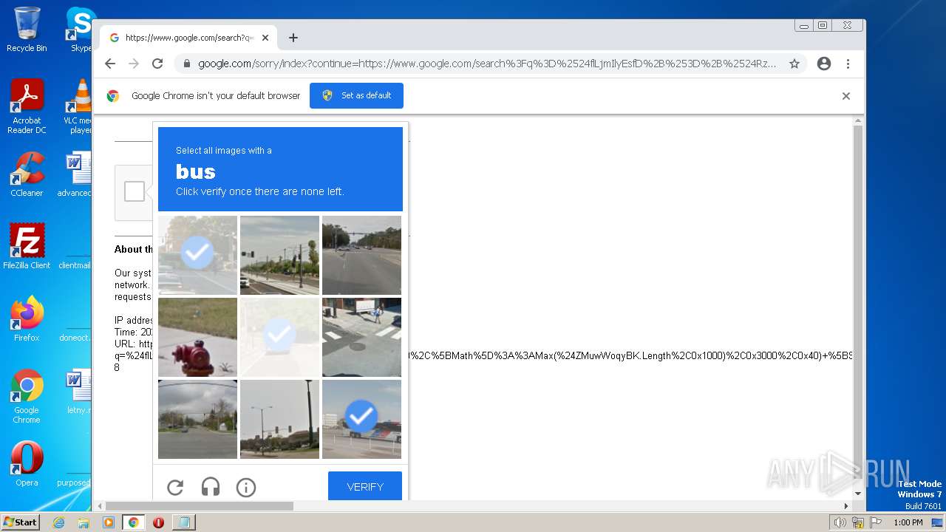Click the volume speaker tray icon
Image resolution: width=946 pixels, height=532 pixels.
pyautogui.click(x=840, y=522)
